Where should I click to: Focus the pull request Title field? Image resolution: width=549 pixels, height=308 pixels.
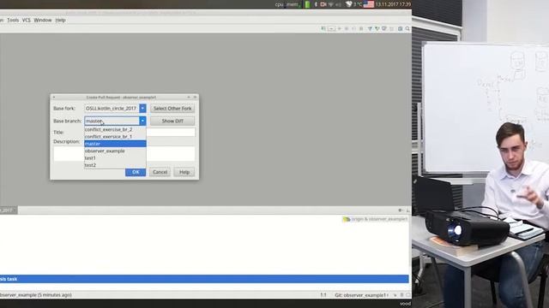[171, 132]
